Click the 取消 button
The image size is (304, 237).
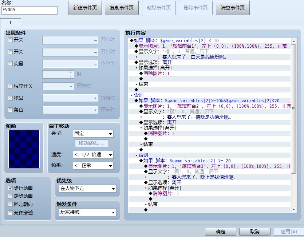(255, 232)
